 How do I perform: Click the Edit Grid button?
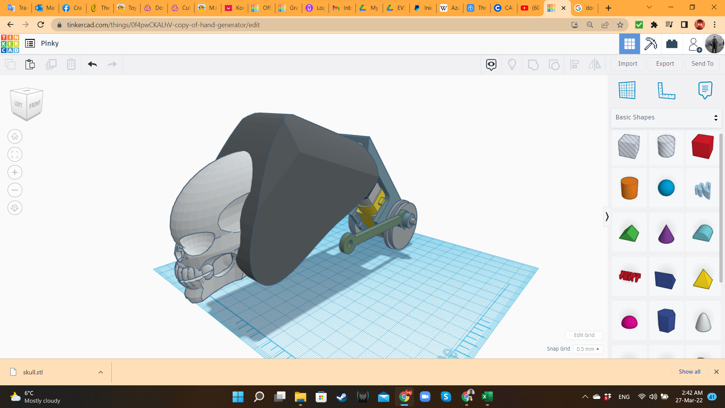pos(584,335)
